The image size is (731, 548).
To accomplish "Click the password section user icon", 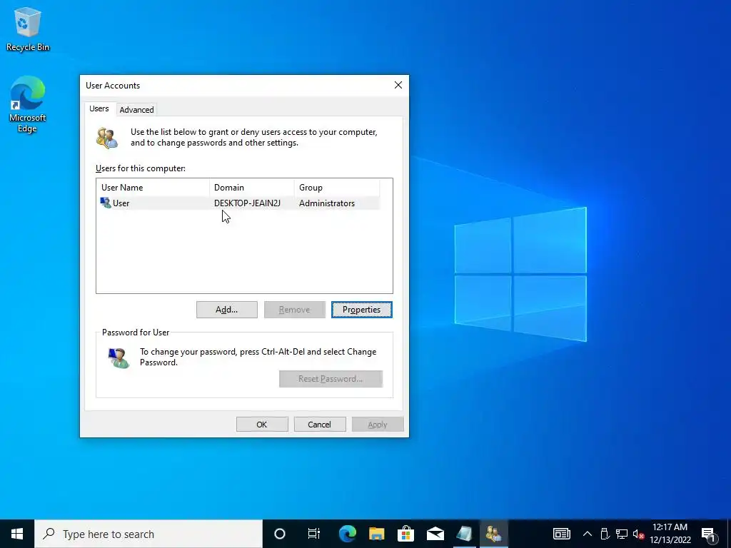I will (x=119, y=358).
